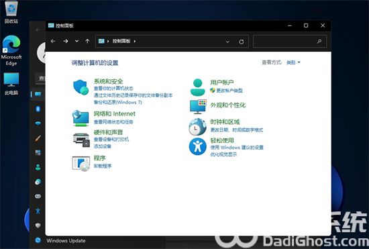Open 查看网络状态和任务 link
369x249 pixels.
point(113,122)
